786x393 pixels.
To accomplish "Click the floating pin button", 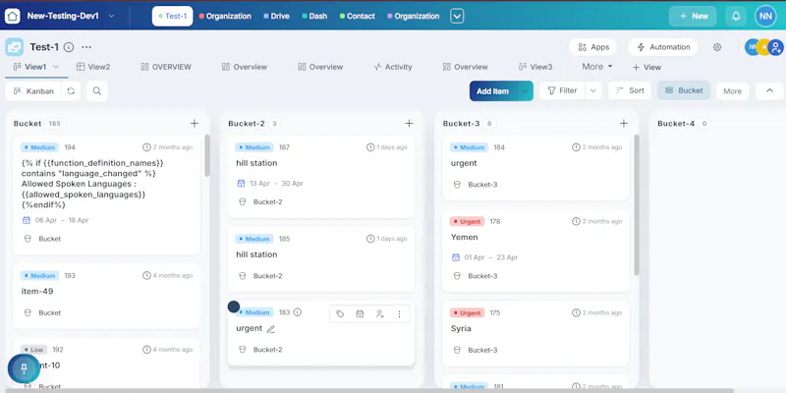I will coord(24,369).
